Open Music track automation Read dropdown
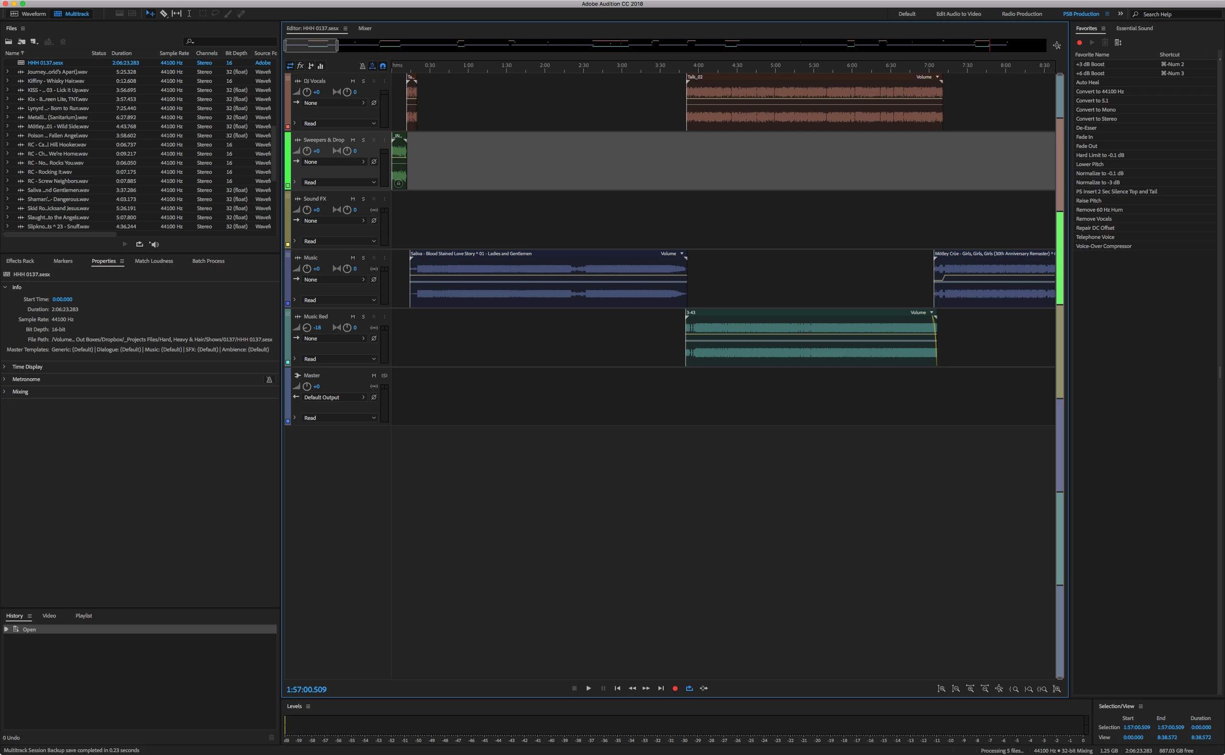Image resolution: width=1225 pixels, height=755 pixels. 339,300
